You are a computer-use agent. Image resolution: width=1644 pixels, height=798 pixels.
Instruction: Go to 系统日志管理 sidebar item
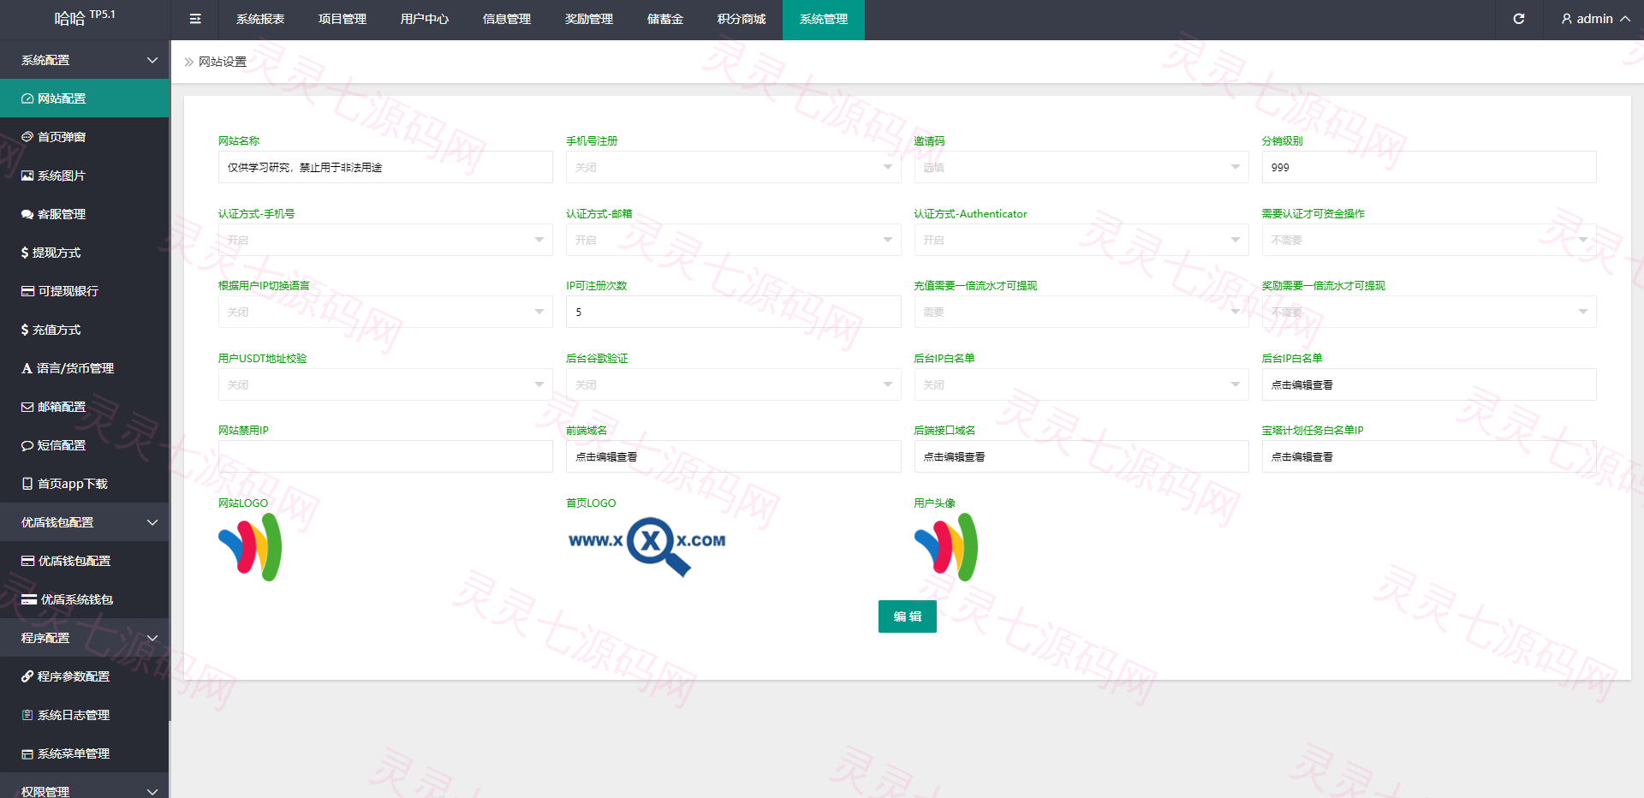click(85, 715)
